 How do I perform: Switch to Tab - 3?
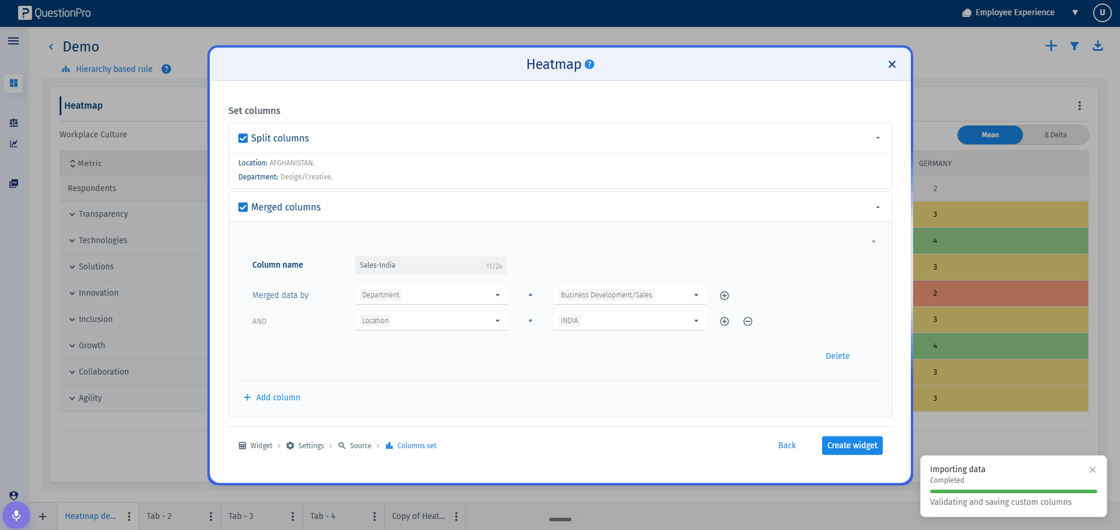[x=241, y=517]
